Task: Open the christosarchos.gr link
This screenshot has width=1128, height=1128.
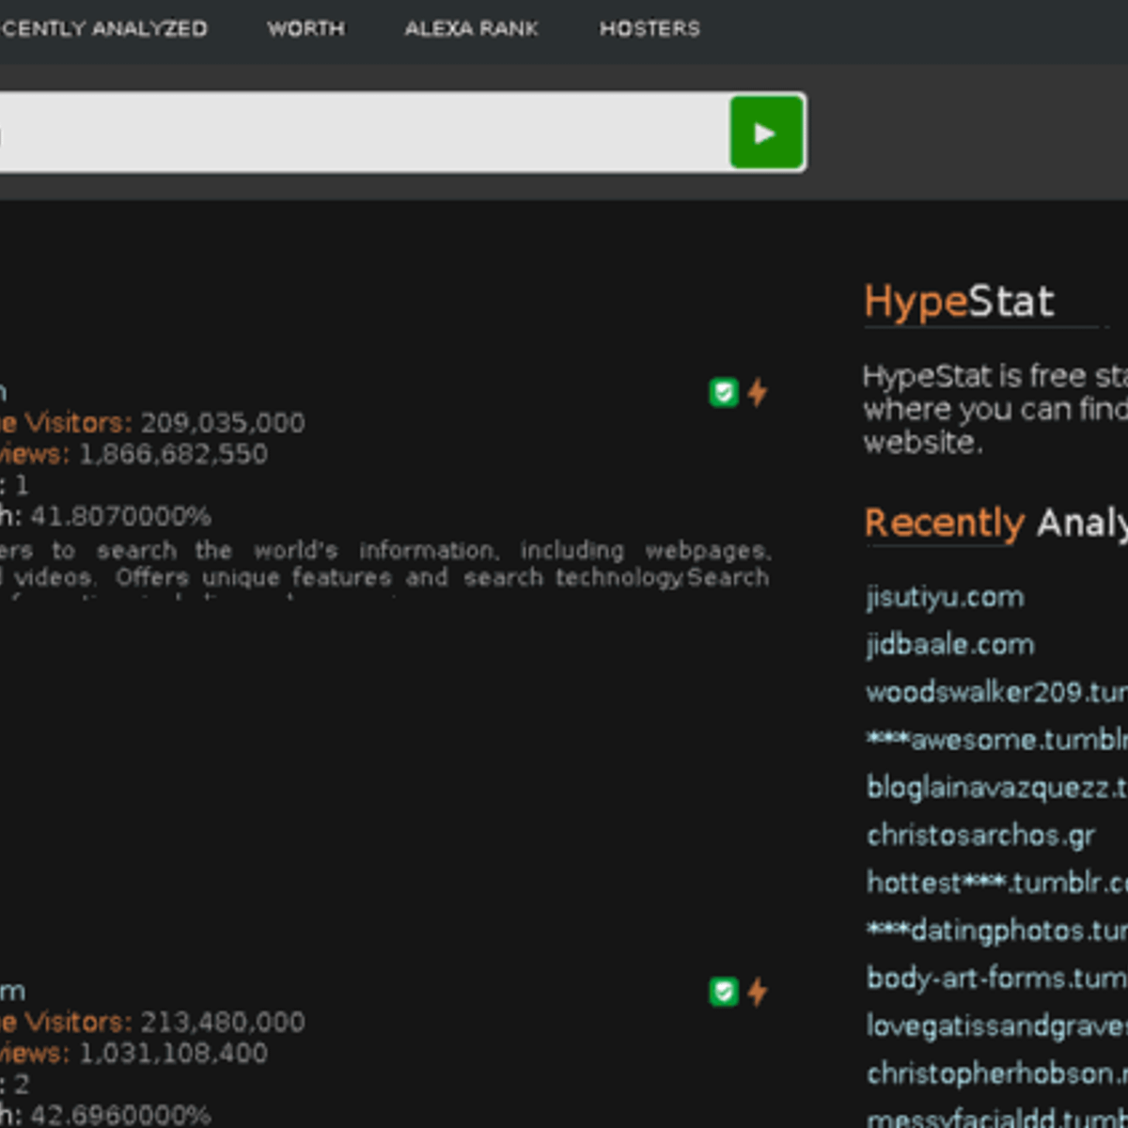Action: [x=980, y=836]
